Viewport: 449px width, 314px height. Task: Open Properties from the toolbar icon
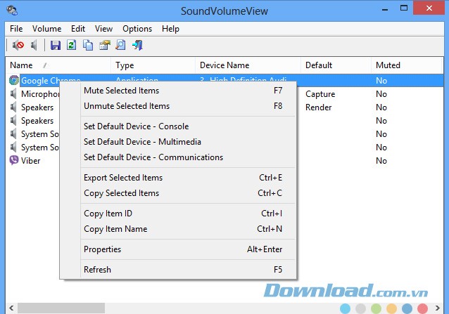pyautogui.click(x=104, y=46)
